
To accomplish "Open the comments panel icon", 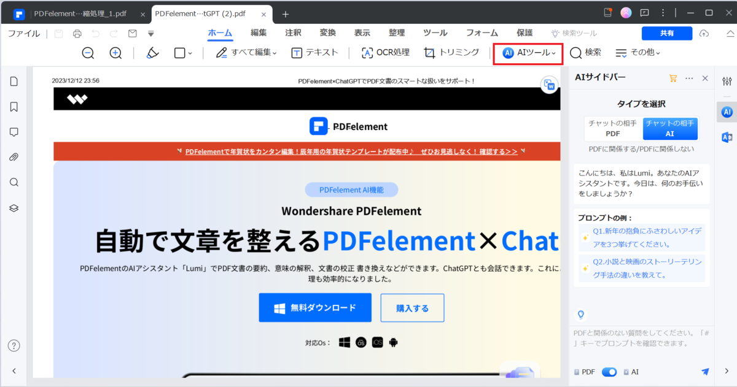I will click(14, 132).
